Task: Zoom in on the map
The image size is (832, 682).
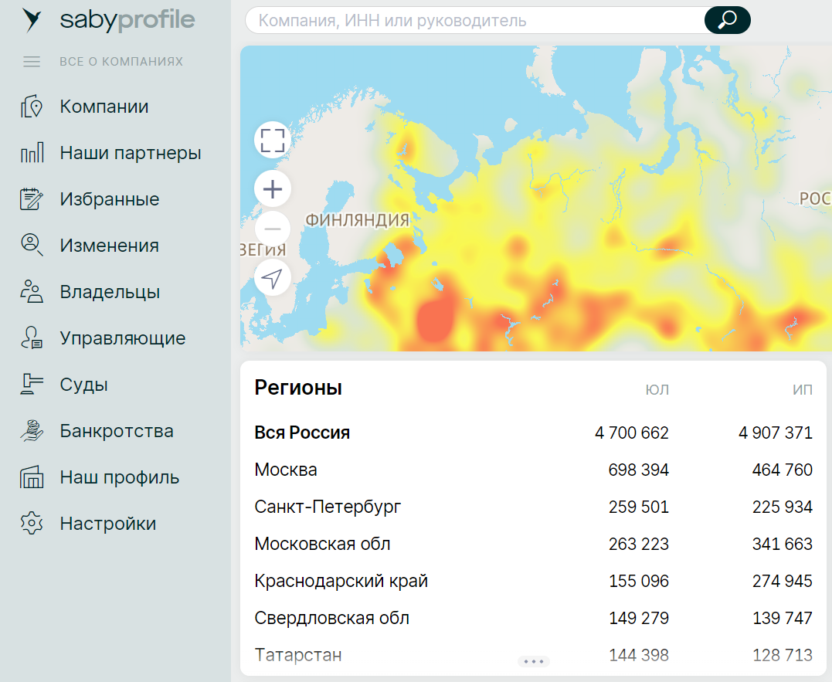Action: pyautogui.click(x=272, y=188)
